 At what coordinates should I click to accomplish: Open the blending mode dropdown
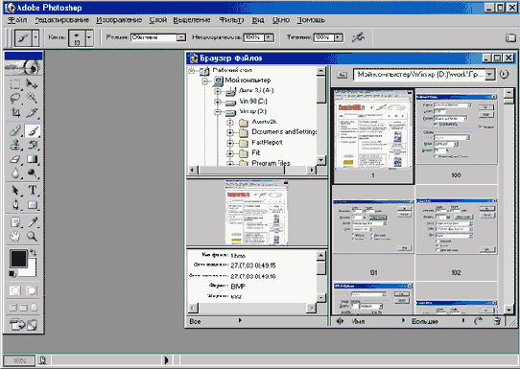pyautogui.click(x=181, y=37)
